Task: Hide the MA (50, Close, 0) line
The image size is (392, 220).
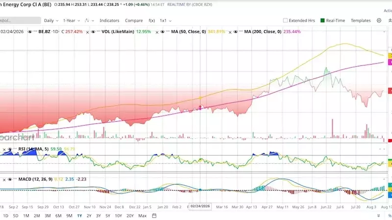Action: [x=162, y=32]
